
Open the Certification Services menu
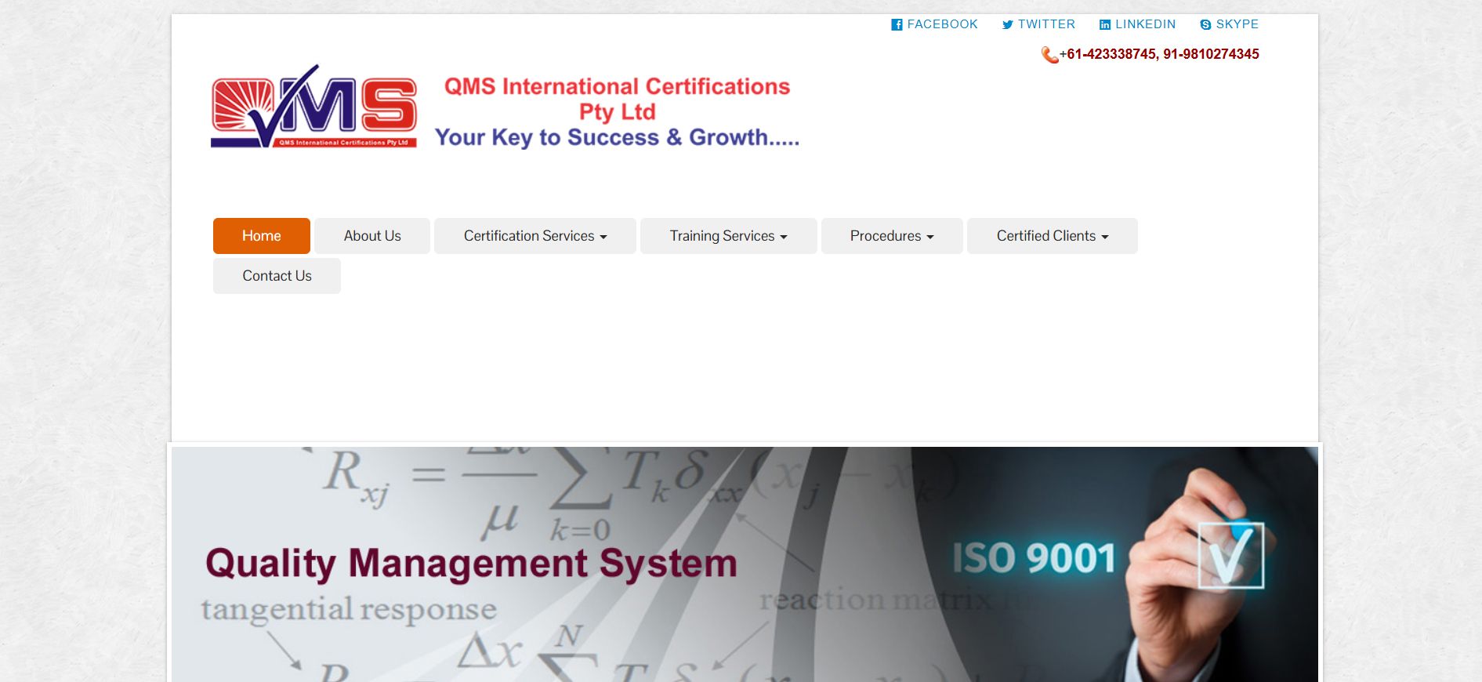535,236
